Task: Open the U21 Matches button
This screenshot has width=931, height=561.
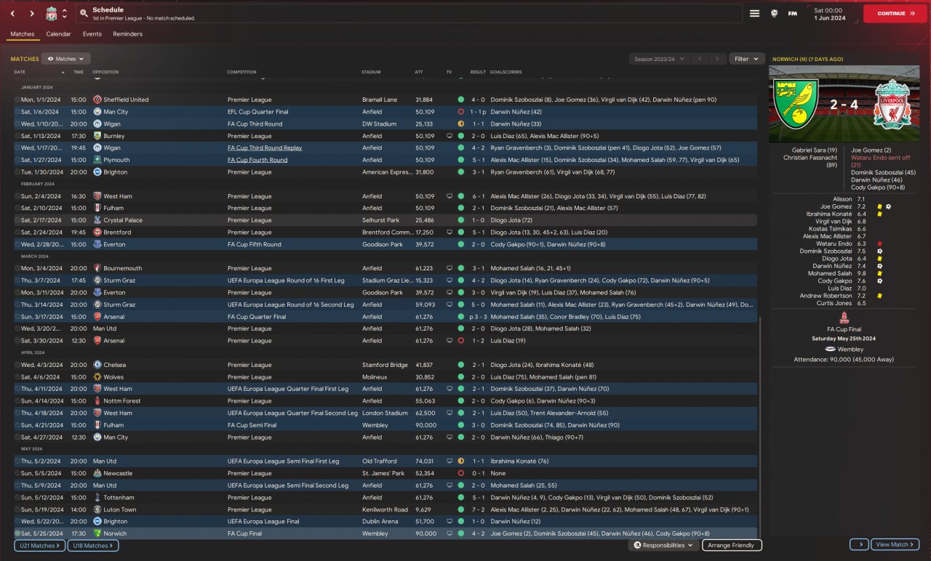Action: pos(39,545)
